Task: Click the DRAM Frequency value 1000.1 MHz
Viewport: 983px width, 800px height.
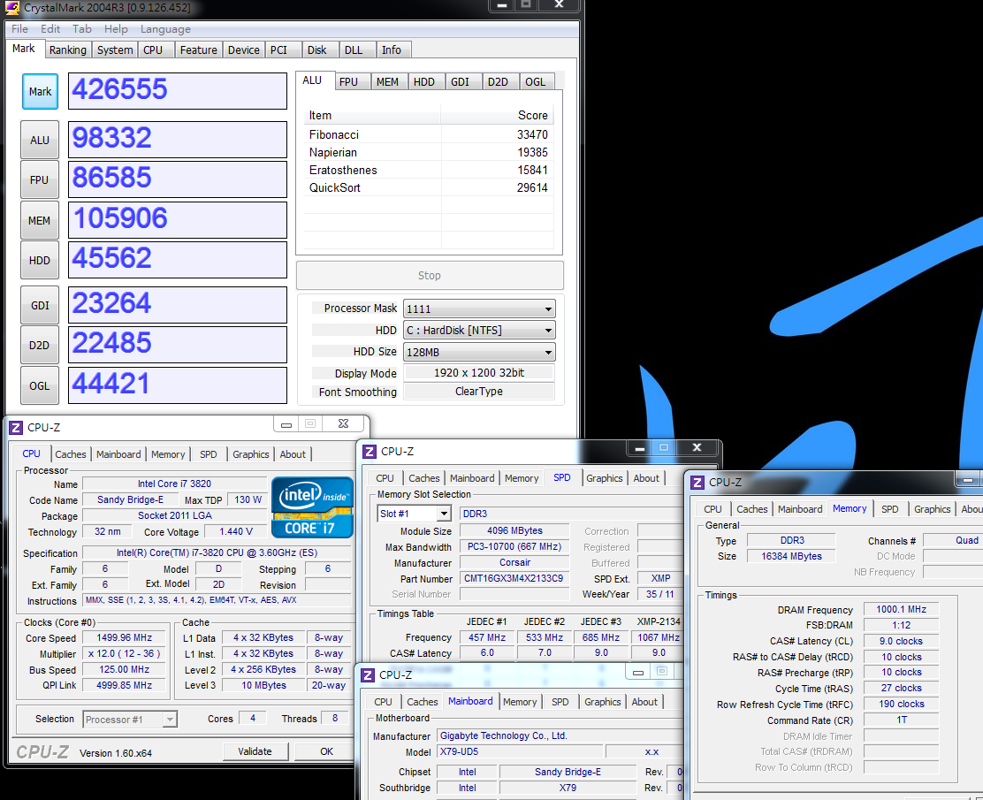Action: pyautogui.click(x=901, y=609)
